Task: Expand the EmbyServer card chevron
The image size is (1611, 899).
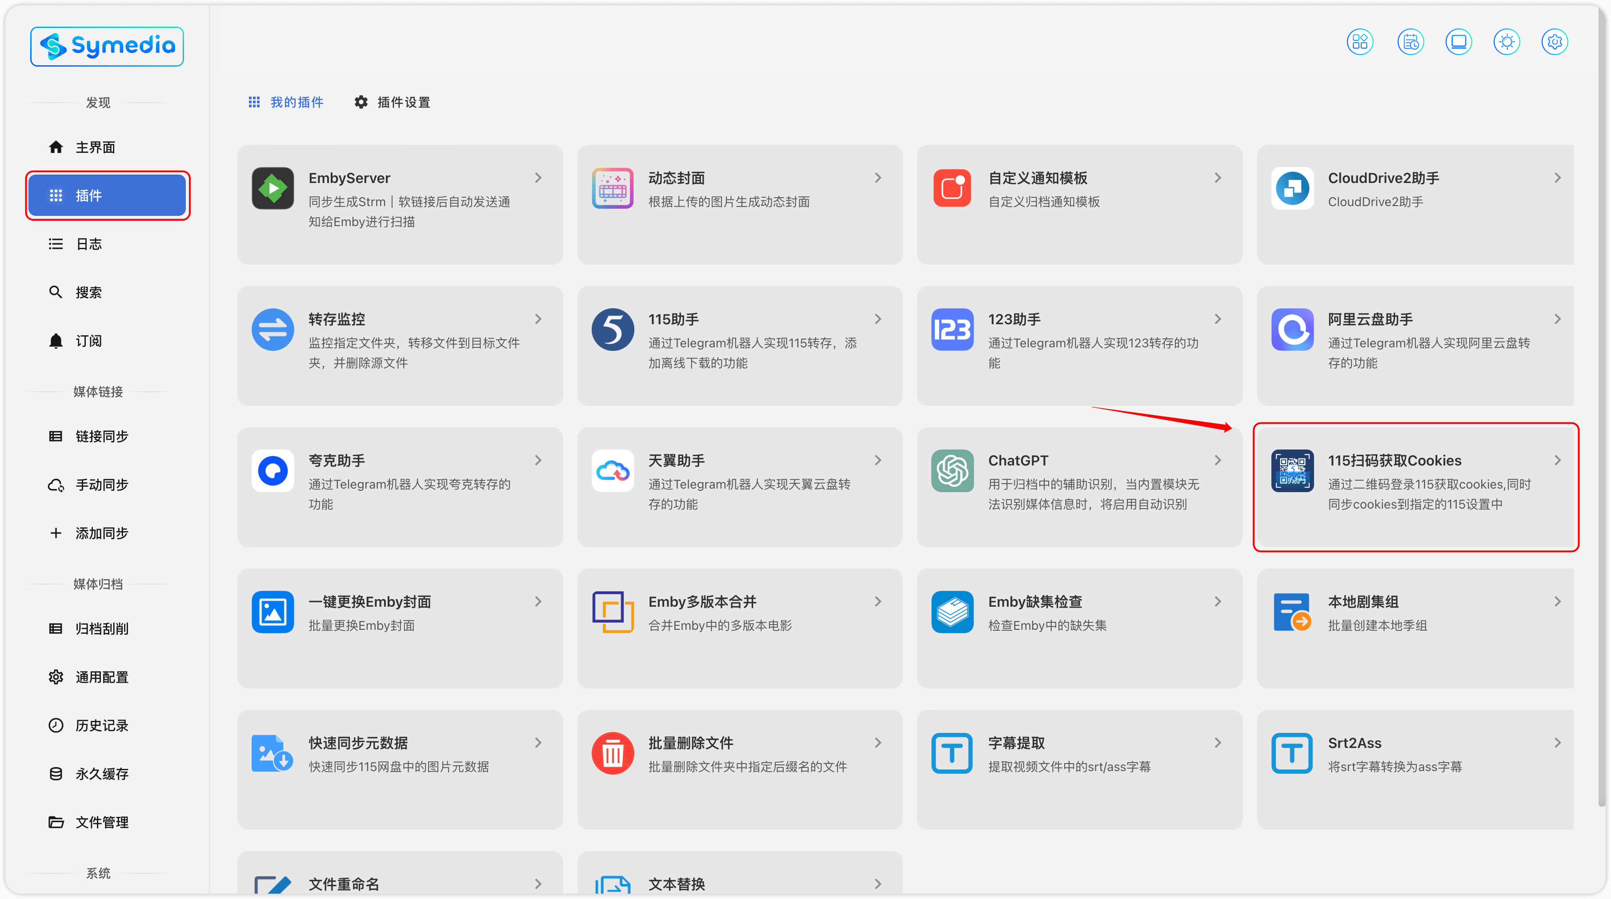Action: point(538,178)
